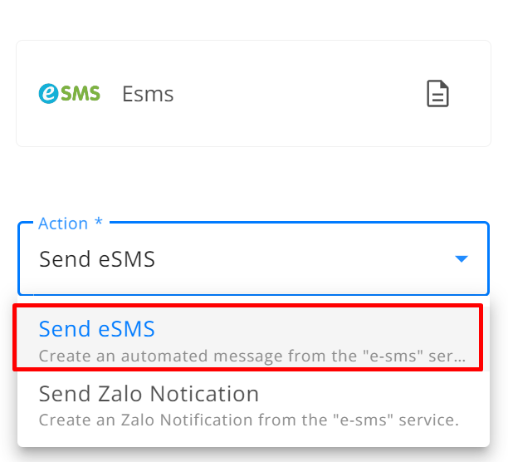This screenshot has width=508, height=462.
Task: Click the required asterisk beside Action
Action: tap(99, 222)
